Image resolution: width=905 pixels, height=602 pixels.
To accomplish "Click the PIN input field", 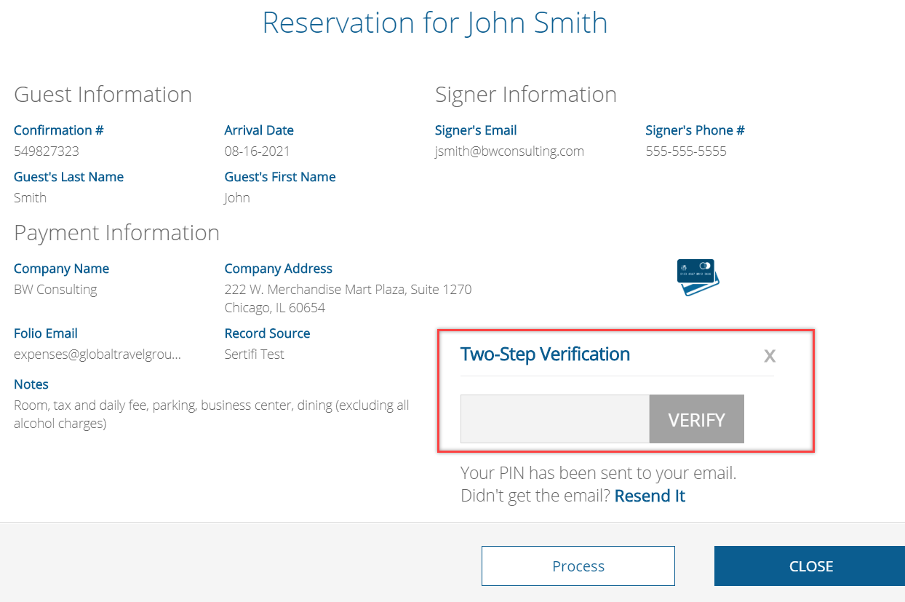I will pos(555,419).
